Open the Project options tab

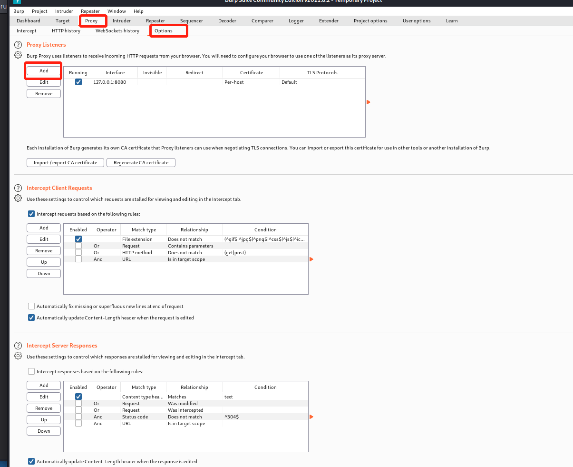click(370, 21)
